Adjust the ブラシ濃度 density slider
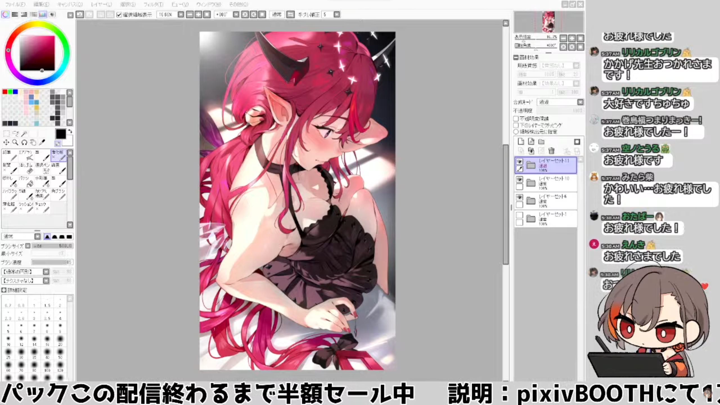This screenshot has height=405, width=720. [x=52, y=262]
